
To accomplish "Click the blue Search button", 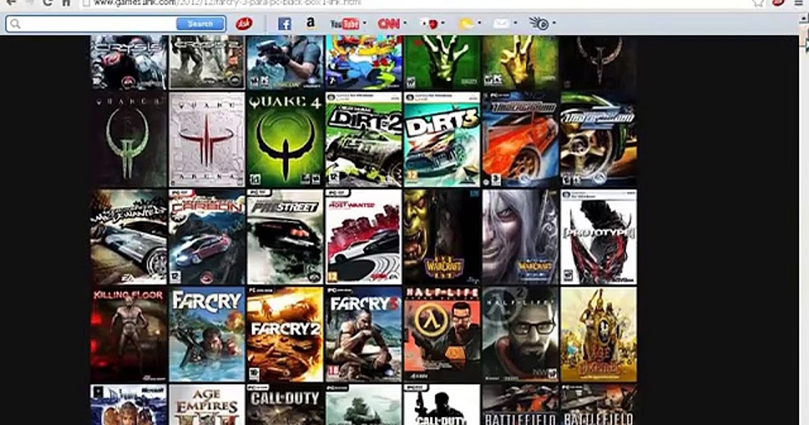I will tap(200, 24).
